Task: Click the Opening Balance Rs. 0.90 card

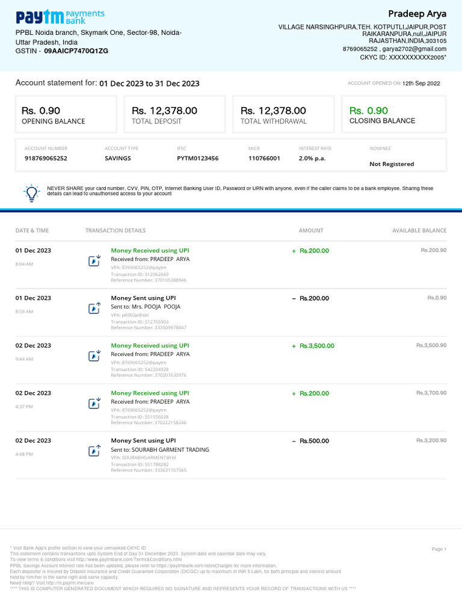Action: coord(66,114)
